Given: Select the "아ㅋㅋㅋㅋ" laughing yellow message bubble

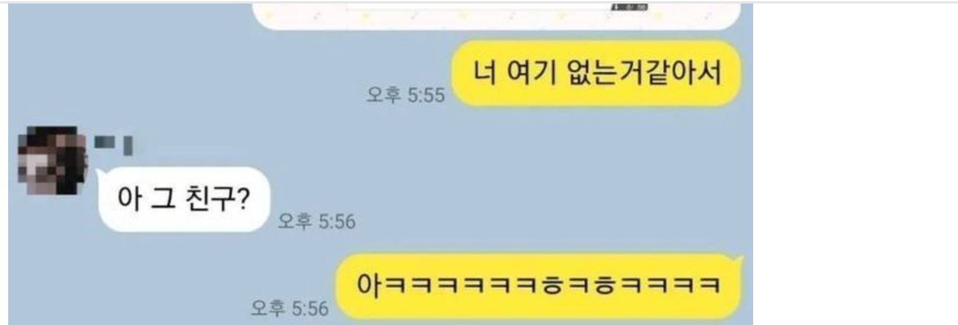Looking at the screenshot, I should click(x=539, y=287).
